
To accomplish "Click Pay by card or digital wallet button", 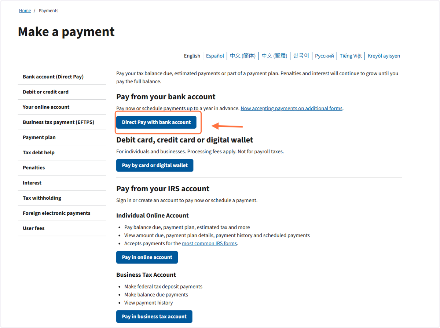I will pos(155,165).
